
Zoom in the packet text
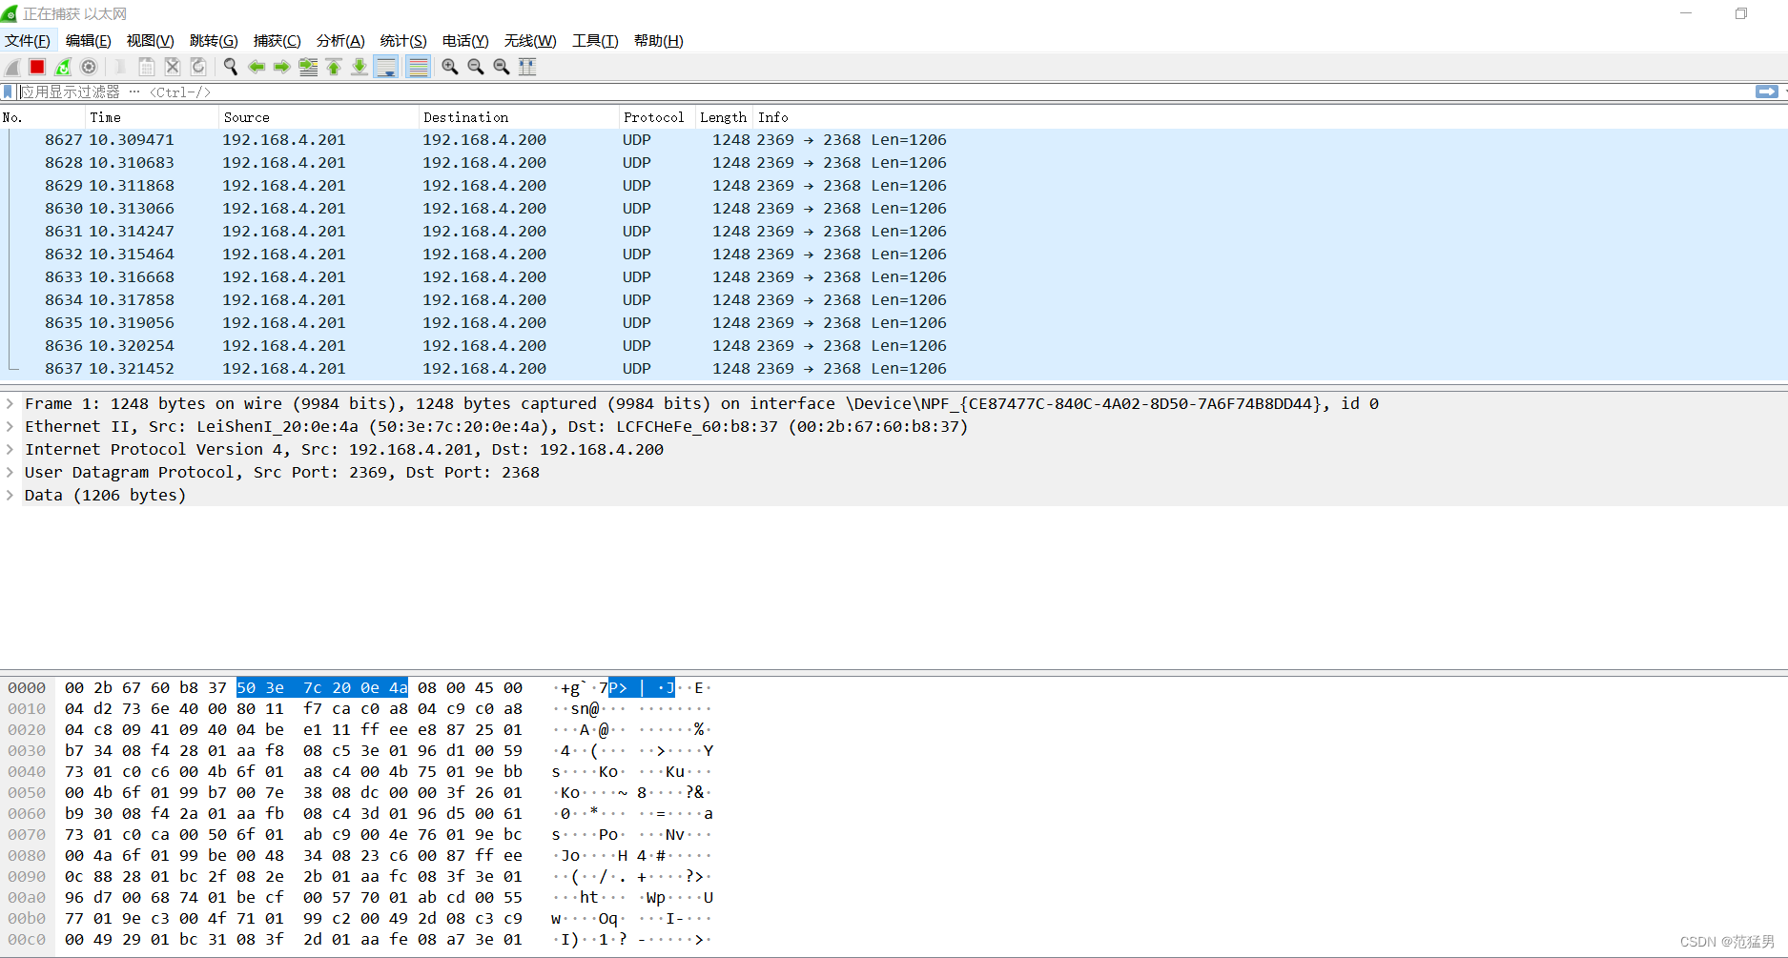pos(450,67)
